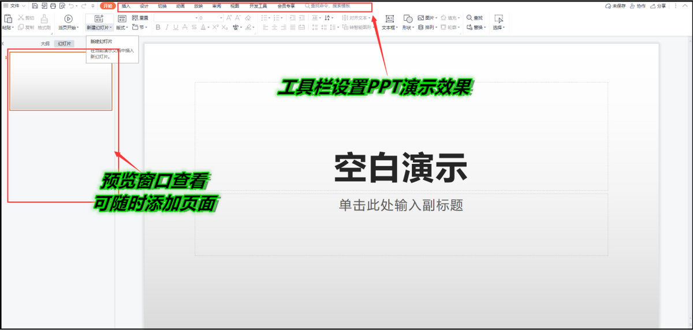693x330 pixels.
Task: Click the print icon in quick access bar
Action: pyautogui.click(x=53, y=6)
